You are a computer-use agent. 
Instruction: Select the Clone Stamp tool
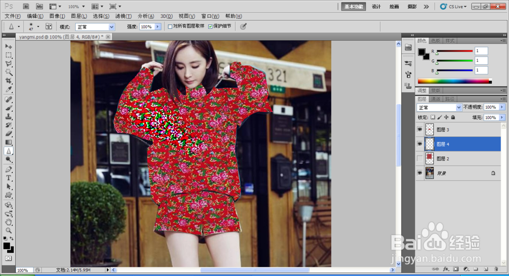pos(9,117)
